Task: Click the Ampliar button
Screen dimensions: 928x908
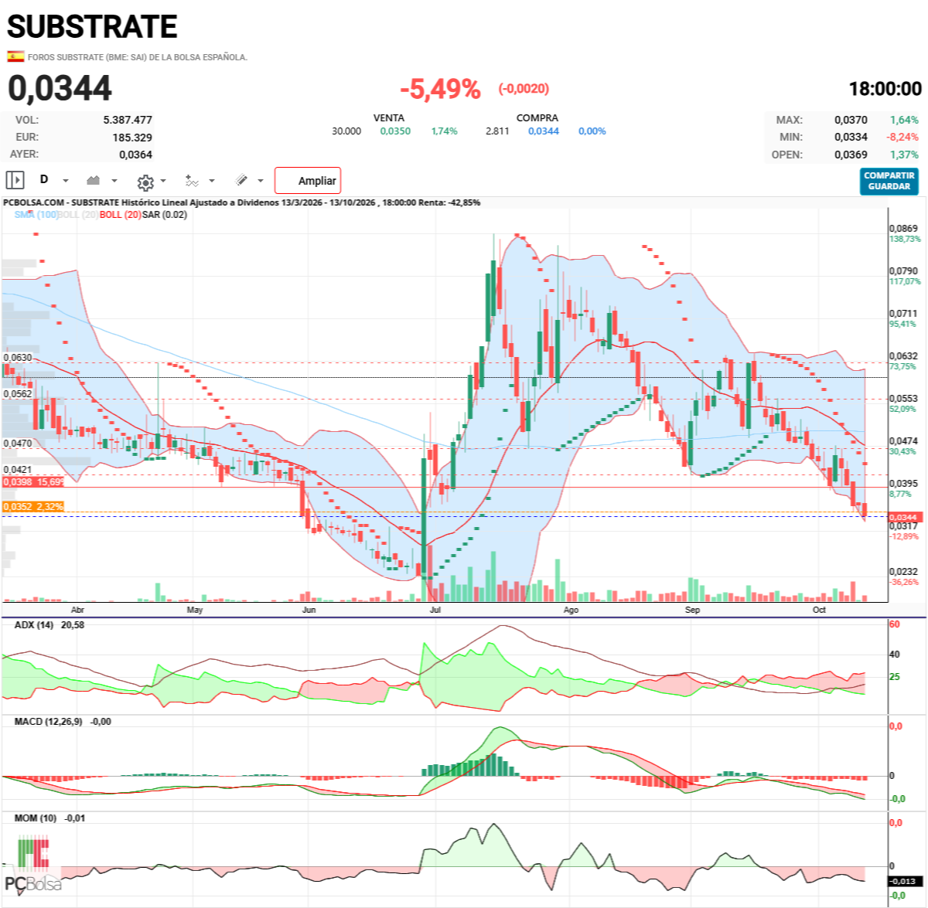Action: [x=308, y=180]
